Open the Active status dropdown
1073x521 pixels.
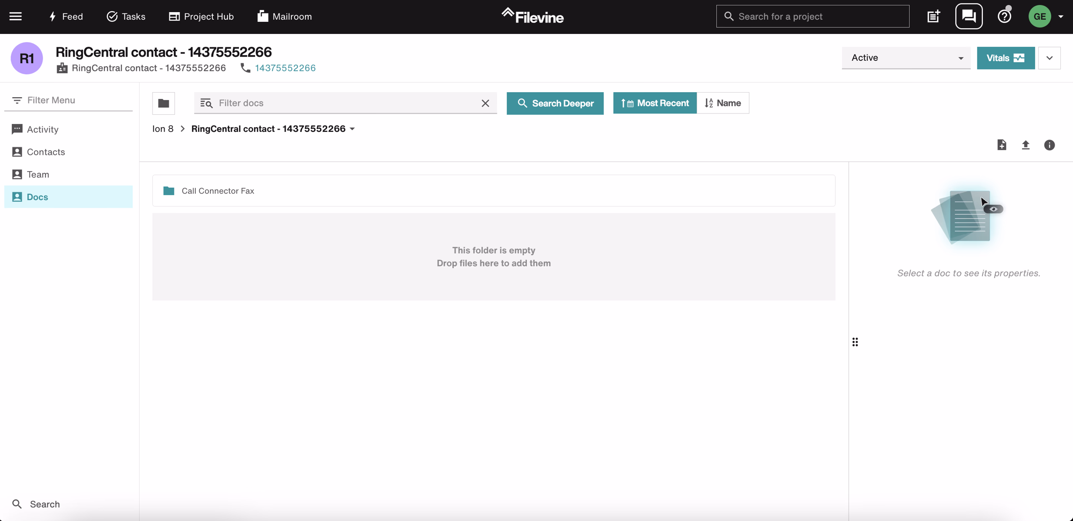pyautogui.click(x=906, y=58)
